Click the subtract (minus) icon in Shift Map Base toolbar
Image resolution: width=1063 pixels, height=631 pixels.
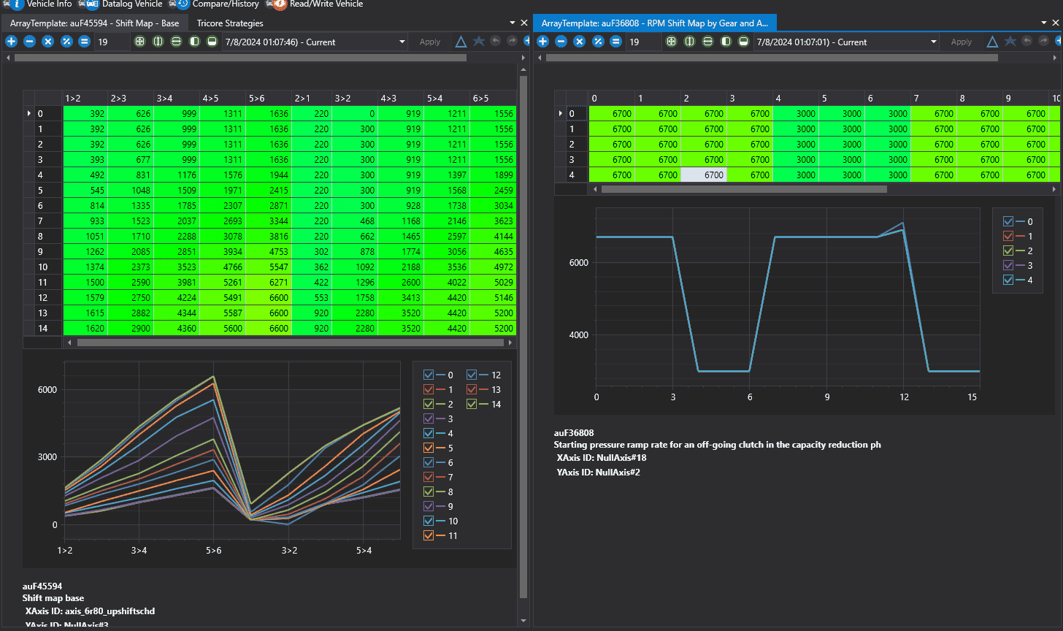pyautogui.click(x=29, y=42)
